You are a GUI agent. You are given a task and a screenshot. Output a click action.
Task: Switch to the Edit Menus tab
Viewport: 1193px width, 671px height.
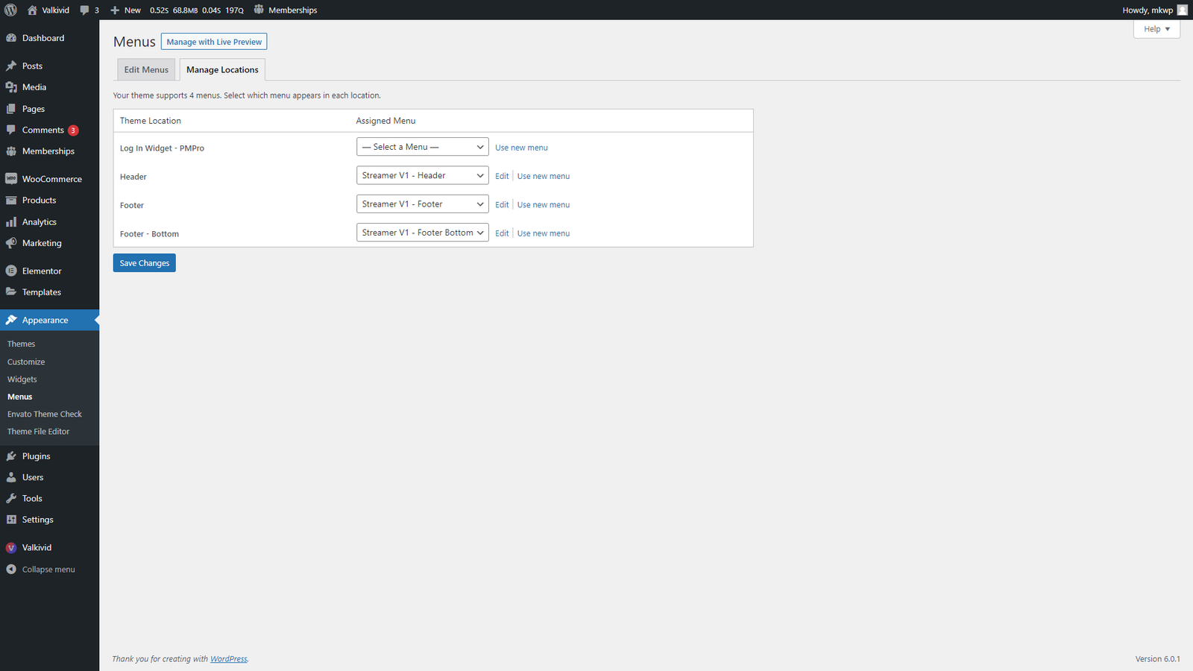pyautogui.click(x=146, y=70)
